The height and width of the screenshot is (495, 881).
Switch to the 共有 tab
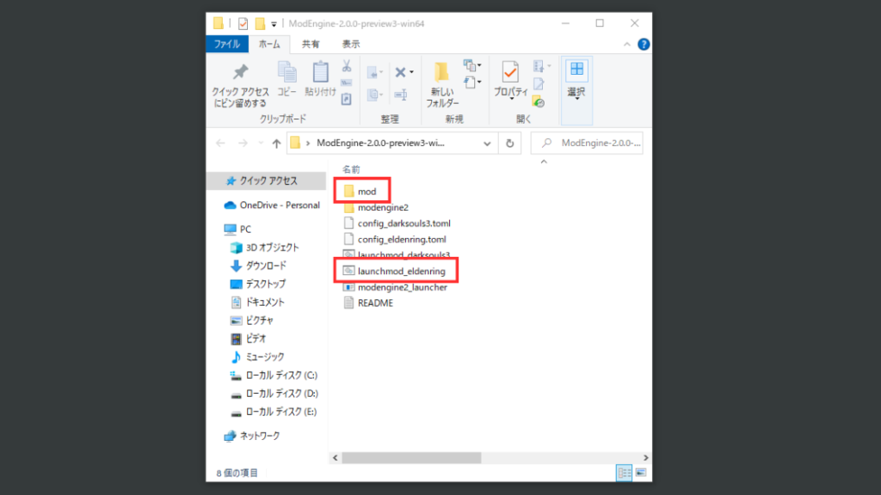click(x=310, y=44)
